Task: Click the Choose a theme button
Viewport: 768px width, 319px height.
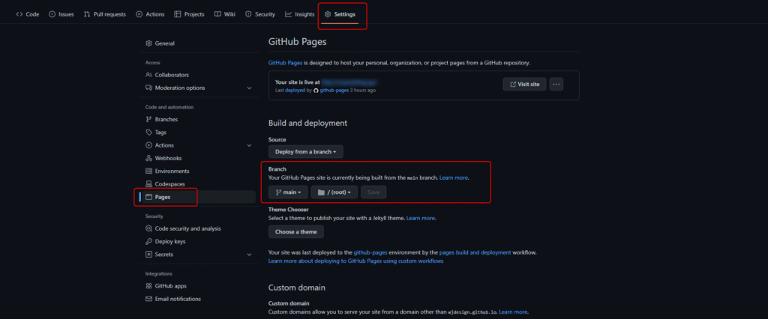Action: point(296,231)
